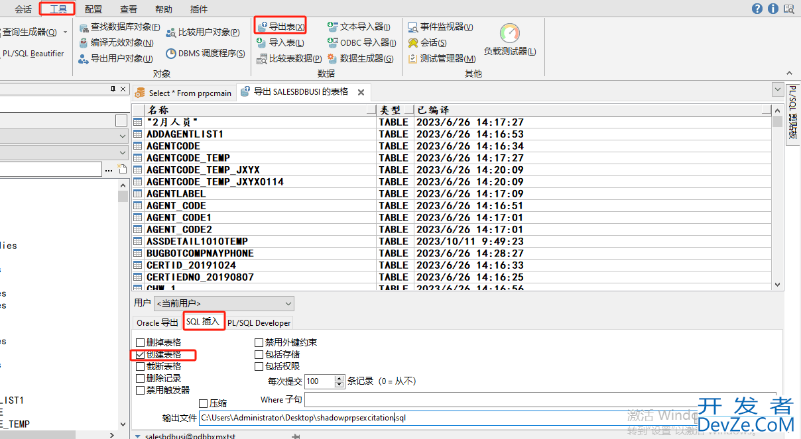
Task: Click Export User Objects (导出用户对象)
Action: (116, 58)
